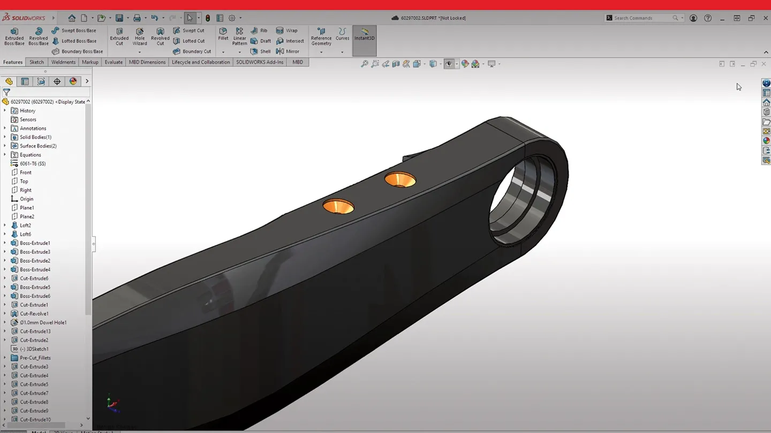This screenshot has width=771, height=433.
Task: Switch to the ConfigurationManager tab
Action: [41, 81]
